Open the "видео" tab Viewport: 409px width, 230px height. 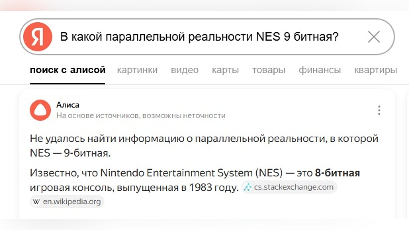184,70
